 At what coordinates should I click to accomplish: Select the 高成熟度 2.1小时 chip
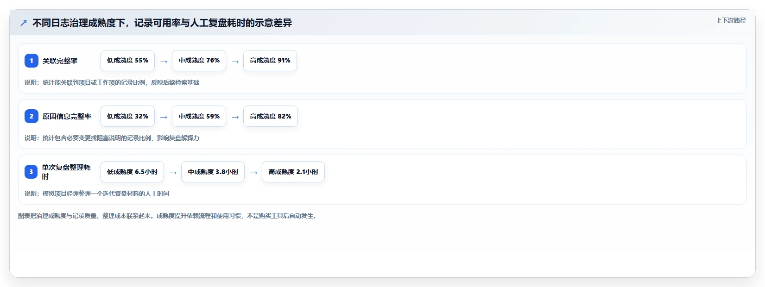(x=293, y=172)
